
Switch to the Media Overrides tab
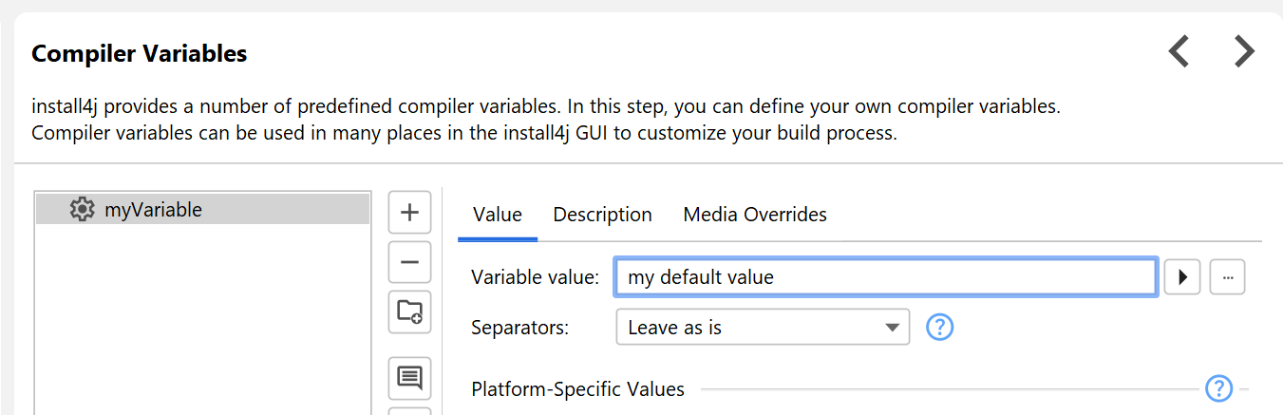point(755,215)
